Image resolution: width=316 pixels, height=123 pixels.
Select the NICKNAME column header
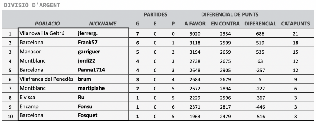(x=103, y=24)
